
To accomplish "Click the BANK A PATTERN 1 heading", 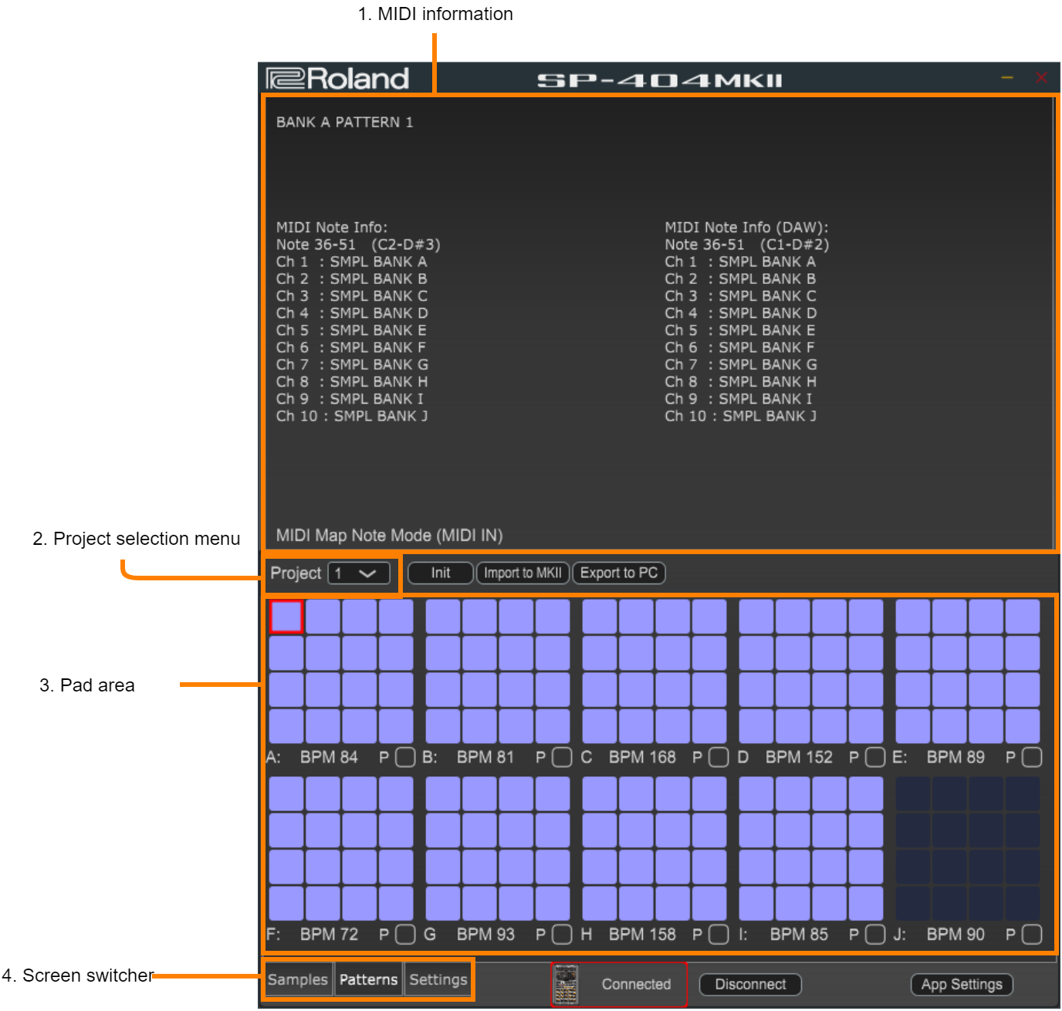I will pos(344,122).
